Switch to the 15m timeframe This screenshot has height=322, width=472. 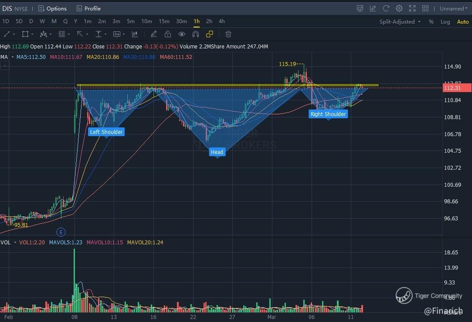[x=164, y=21]
